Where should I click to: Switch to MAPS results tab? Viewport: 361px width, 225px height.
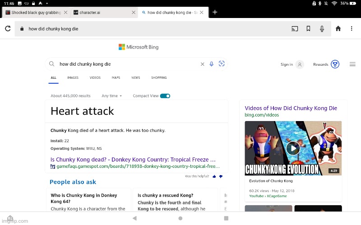116,77
